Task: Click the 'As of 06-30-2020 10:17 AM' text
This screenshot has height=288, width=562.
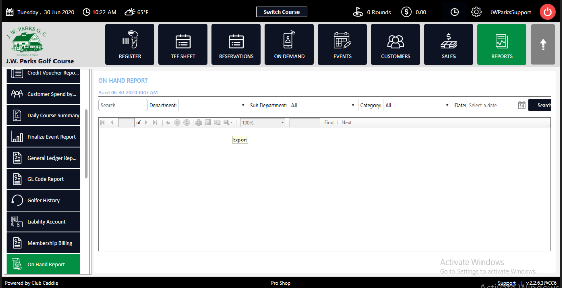Action: 128,93
